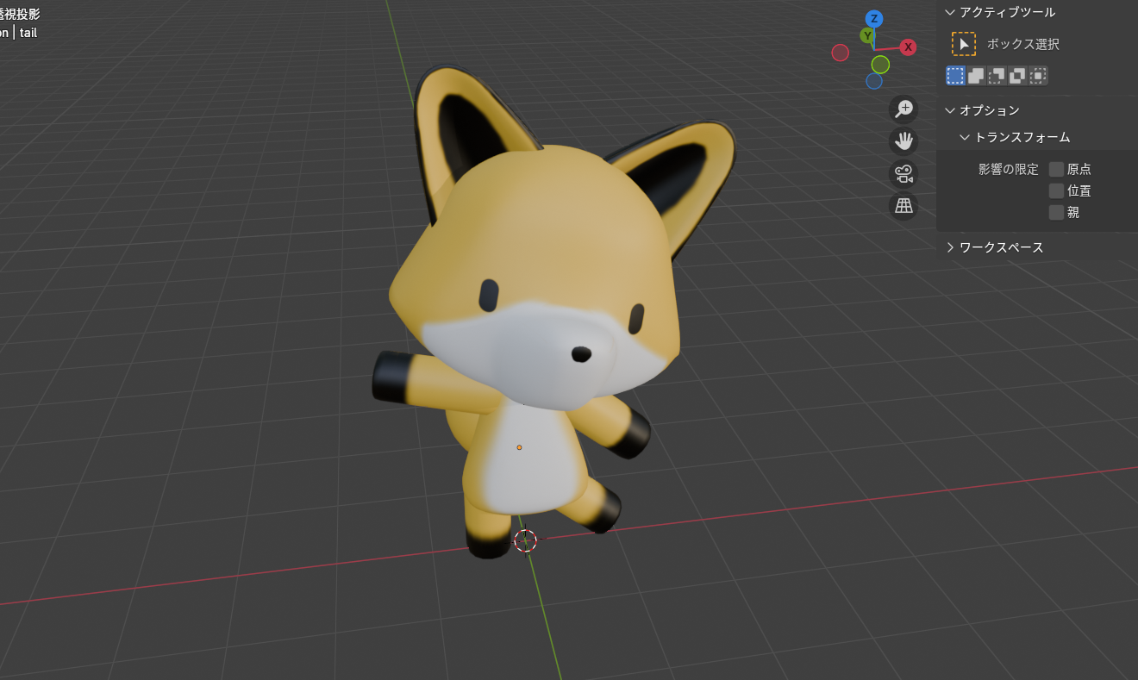The width and height of the screenshot is (1138, 680).
Task: Choose the 'Intersect selection' mode icon
Action: (x=1039, y=76)
